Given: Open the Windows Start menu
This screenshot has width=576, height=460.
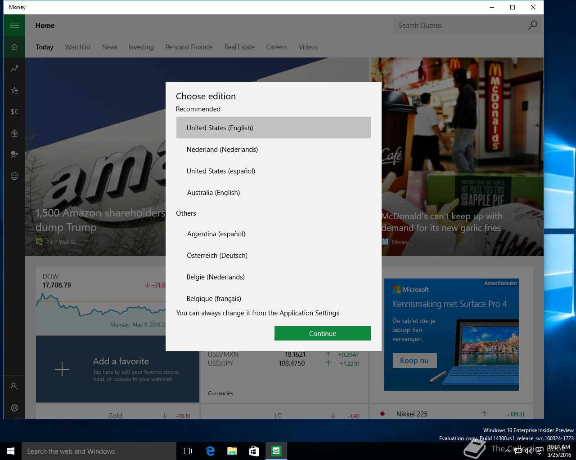Looking at the screenshot, I should 11,451.
